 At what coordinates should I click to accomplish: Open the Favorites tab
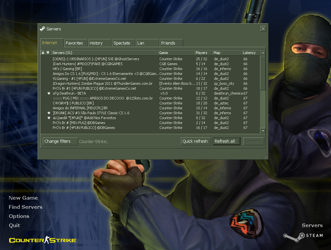point(76,43)
